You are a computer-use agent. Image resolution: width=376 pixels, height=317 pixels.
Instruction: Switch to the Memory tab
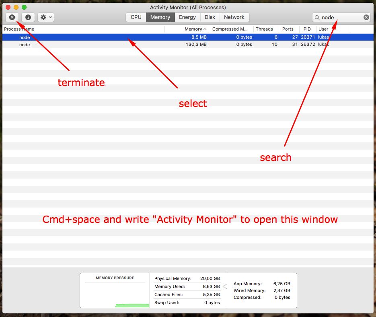[160, 17]
